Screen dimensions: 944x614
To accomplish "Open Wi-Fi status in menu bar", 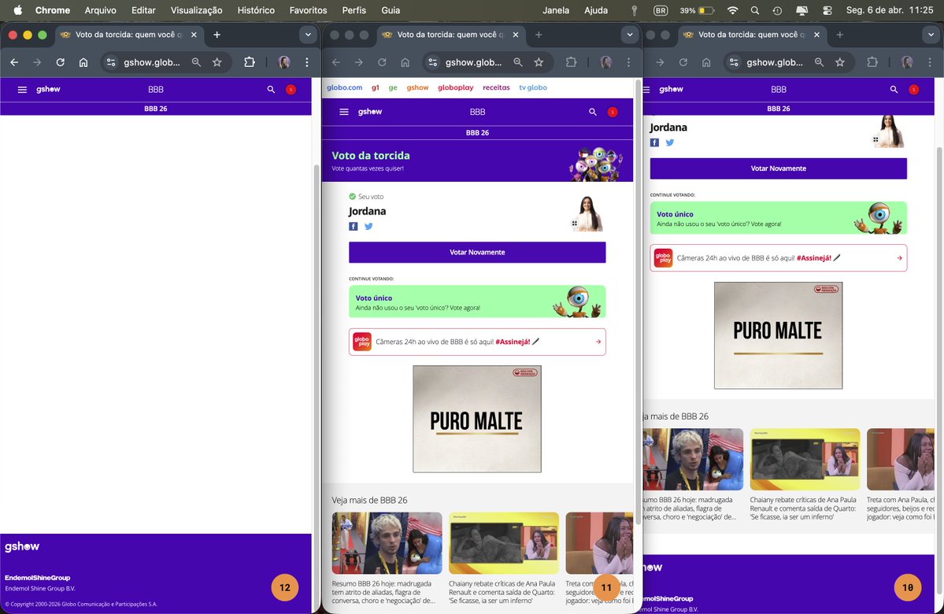I will (x=733, y=10).
